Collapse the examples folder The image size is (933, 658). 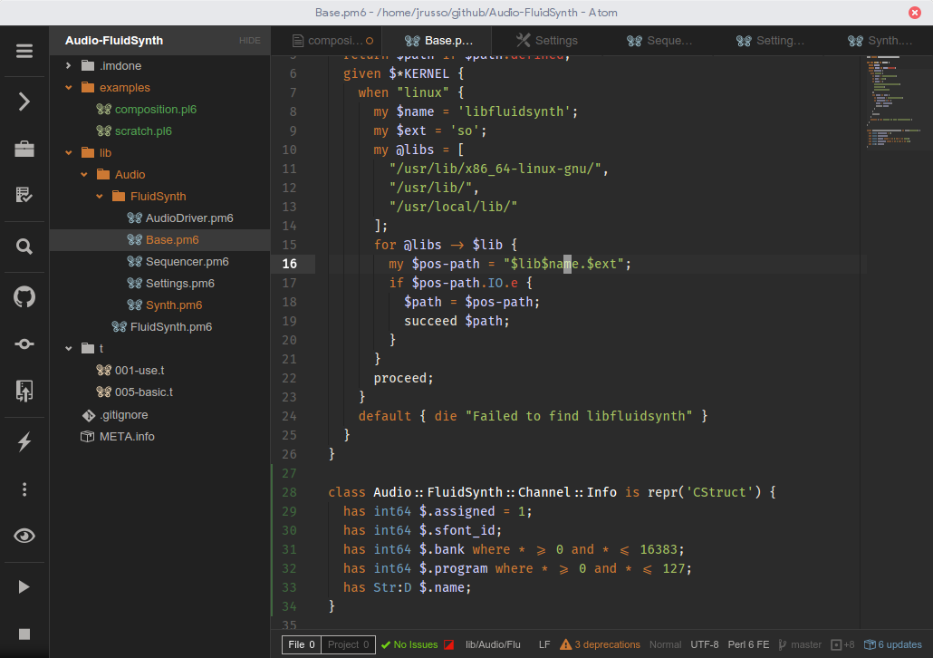pyautogui.click(x=69, y=88)
